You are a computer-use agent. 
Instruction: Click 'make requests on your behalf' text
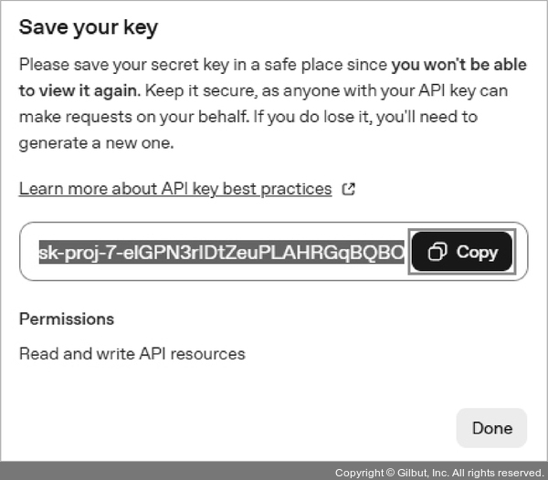click(x=128, y=117)
